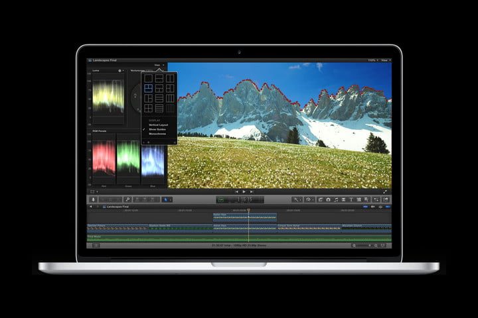Click the timeline zoom slider
Image resolution: width=478 pixels, height=318 pixels.
pos(364,245)
